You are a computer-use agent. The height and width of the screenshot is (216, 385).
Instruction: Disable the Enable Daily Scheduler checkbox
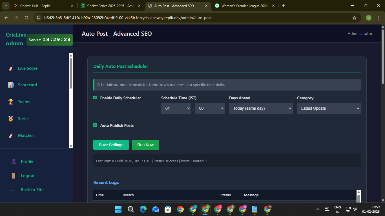coord(95,98)
